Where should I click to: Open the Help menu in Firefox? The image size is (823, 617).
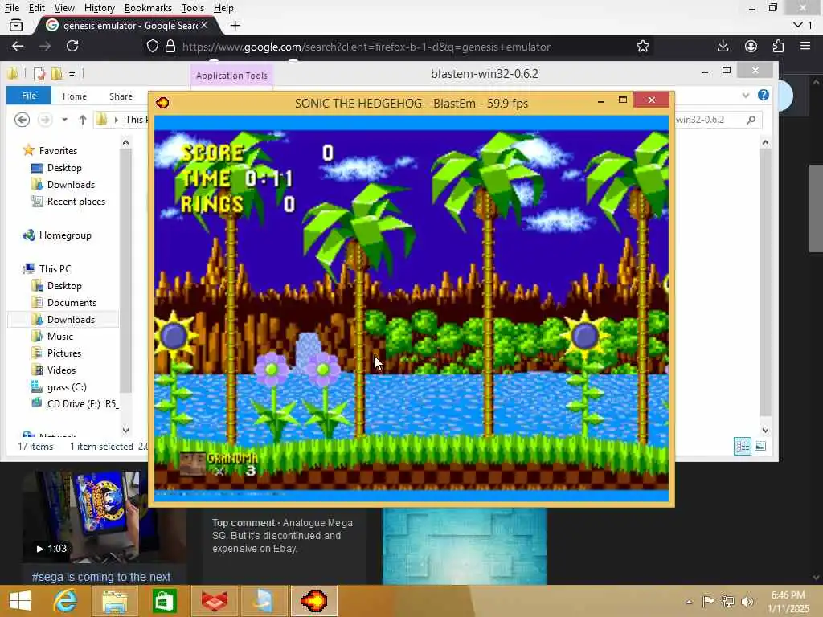coord(223,8)
